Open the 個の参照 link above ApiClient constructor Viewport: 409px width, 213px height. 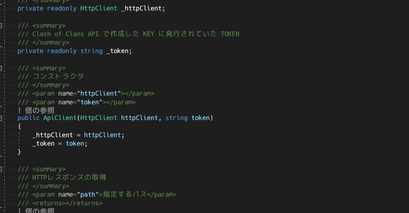pyautogui.click(x=36, y=110)
